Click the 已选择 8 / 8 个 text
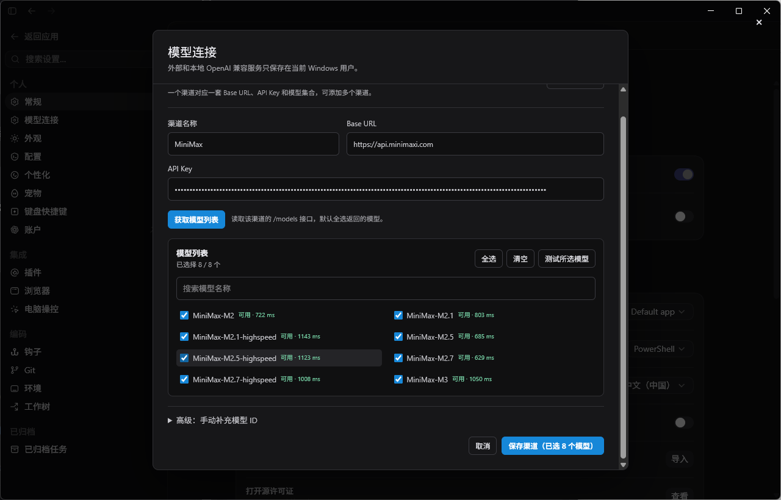781x500 pixels. tap(198, 265)
